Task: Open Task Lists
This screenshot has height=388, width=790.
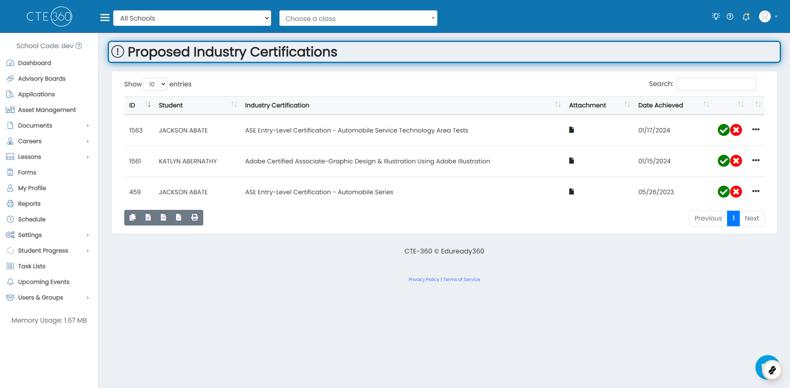Action: (x=32, y=266)
